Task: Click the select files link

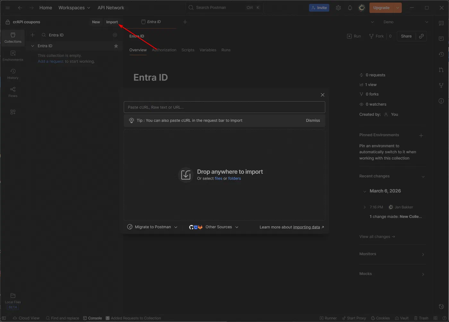Action: [218, 178]
